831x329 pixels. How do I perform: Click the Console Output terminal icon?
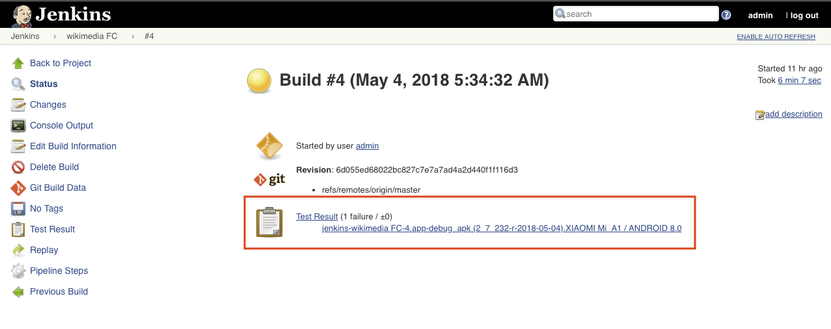18,125
